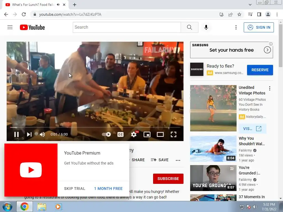Image resolution: width=283 pixels, height=212 pixels.
Task: Open media controls icon
Action: point(250,14)
